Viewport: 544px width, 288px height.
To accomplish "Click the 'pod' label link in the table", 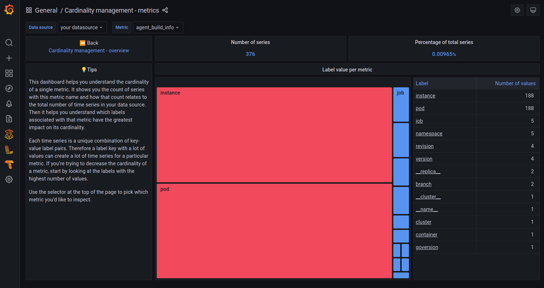I will (x=420, y=108).
